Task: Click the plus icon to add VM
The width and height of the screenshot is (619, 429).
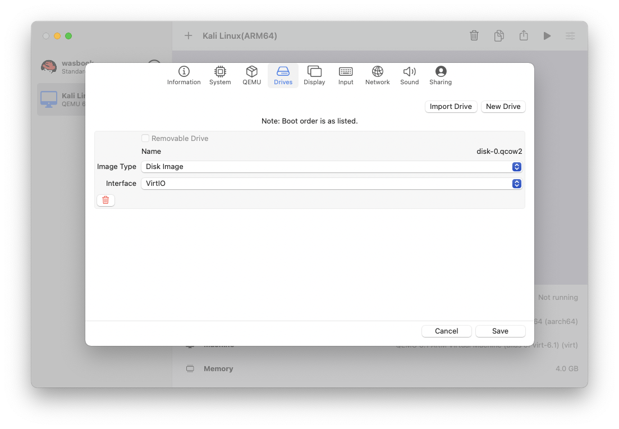Action: 189,36
